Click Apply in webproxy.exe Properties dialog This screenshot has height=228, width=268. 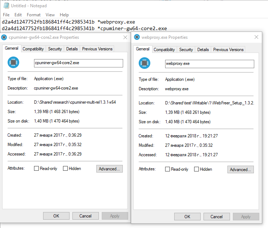click(x=246, y=216)
